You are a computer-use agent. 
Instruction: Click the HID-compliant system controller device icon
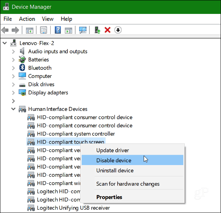(x=31, y=134)
